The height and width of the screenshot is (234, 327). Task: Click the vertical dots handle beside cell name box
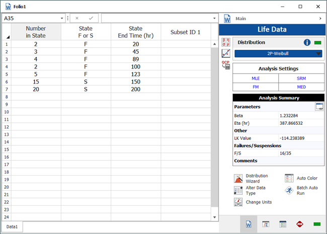pos(68,18)
